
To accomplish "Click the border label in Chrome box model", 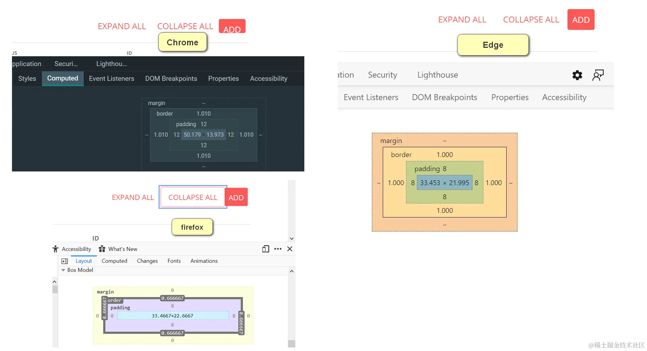I will point(165,113).
